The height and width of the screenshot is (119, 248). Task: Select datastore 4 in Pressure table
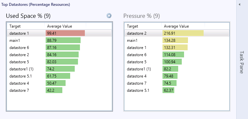point(177,76)
